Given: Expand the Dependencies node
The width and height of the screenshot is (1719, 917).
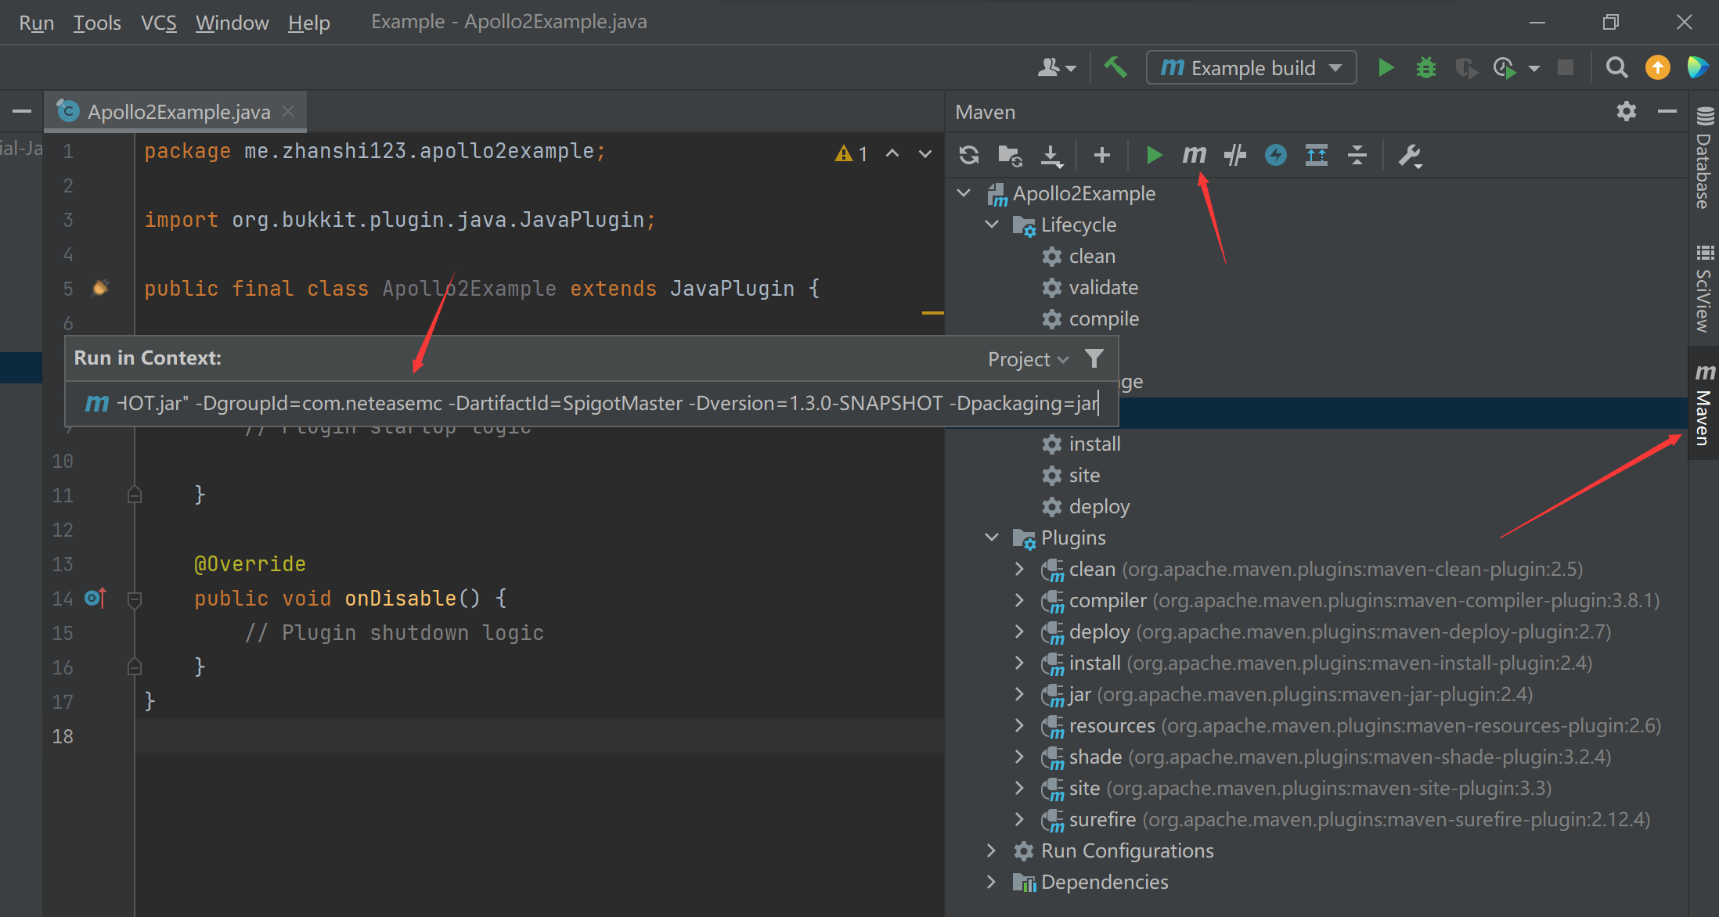Looking at the screenshot, I should (x=991, y=882).
